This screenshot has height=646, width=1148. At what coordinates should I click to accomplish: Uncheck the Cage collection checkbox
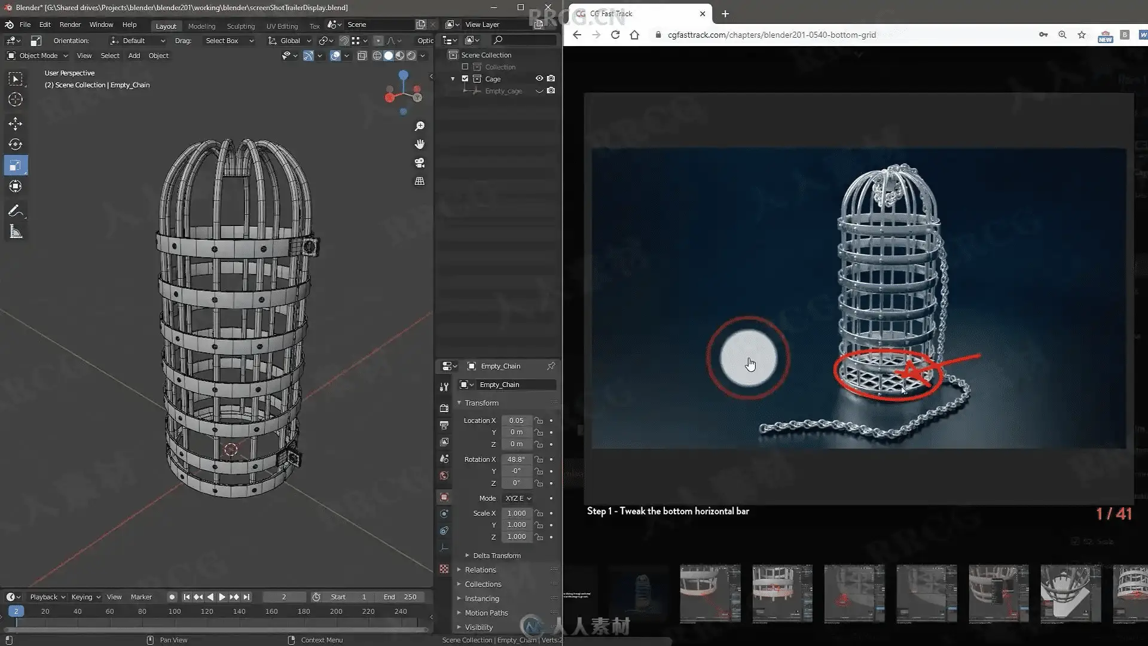coord(465,78)
